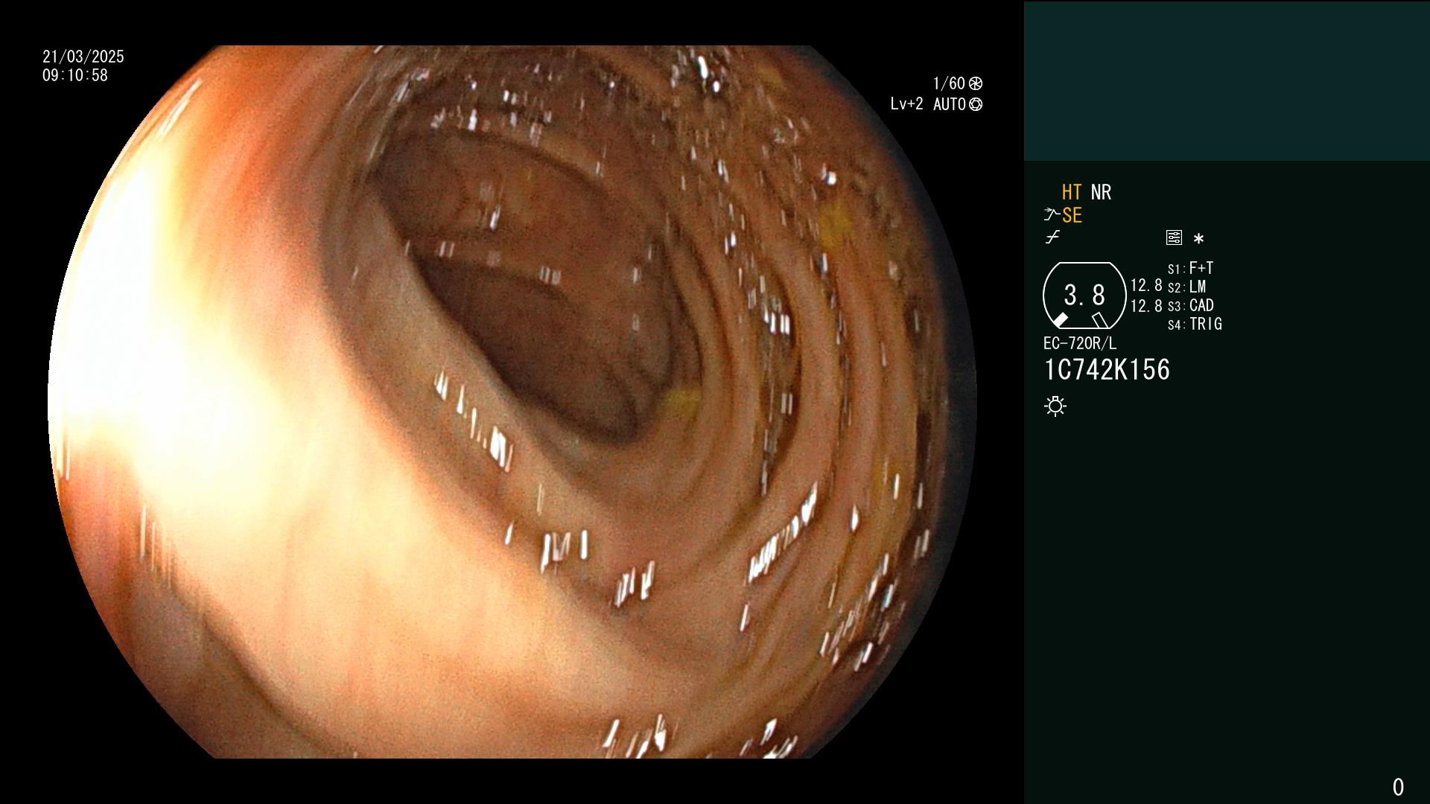Click the settings sliders icon
Image resolution: width=1430 pixels, height=804 pixels.
1174,237
